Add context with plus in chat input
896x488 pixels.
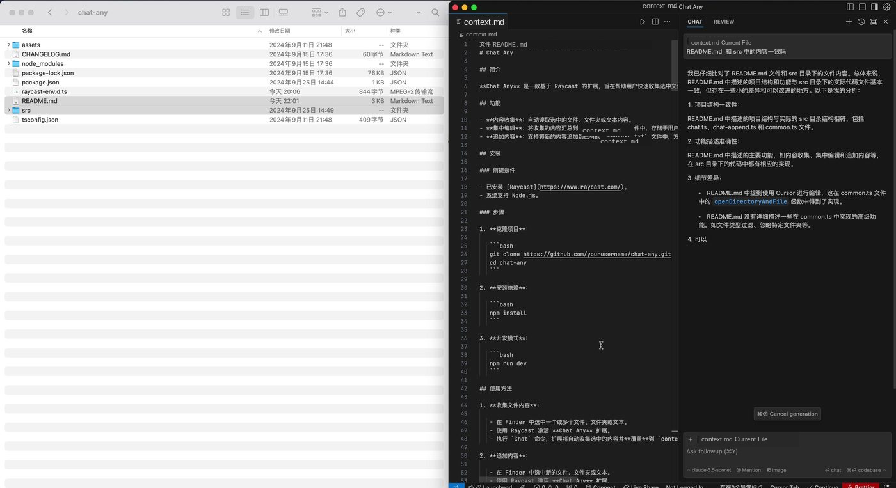tap(691, 439)
